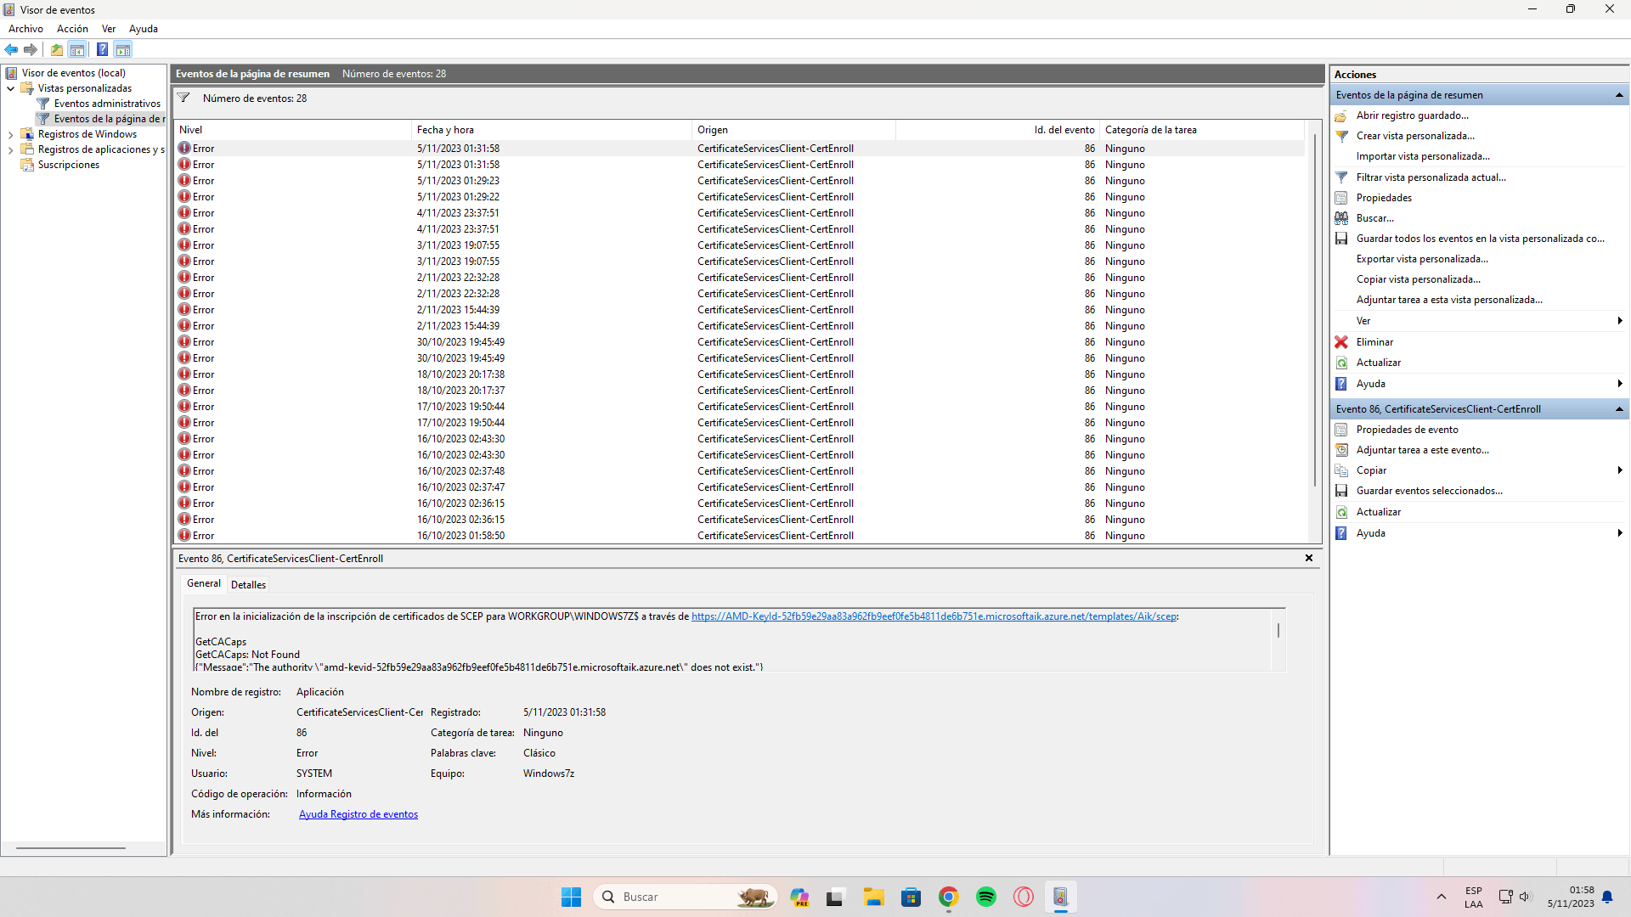Sort by Fecha y hora column header
Viewport: 1631px width, 917px height.
(445, 130)
